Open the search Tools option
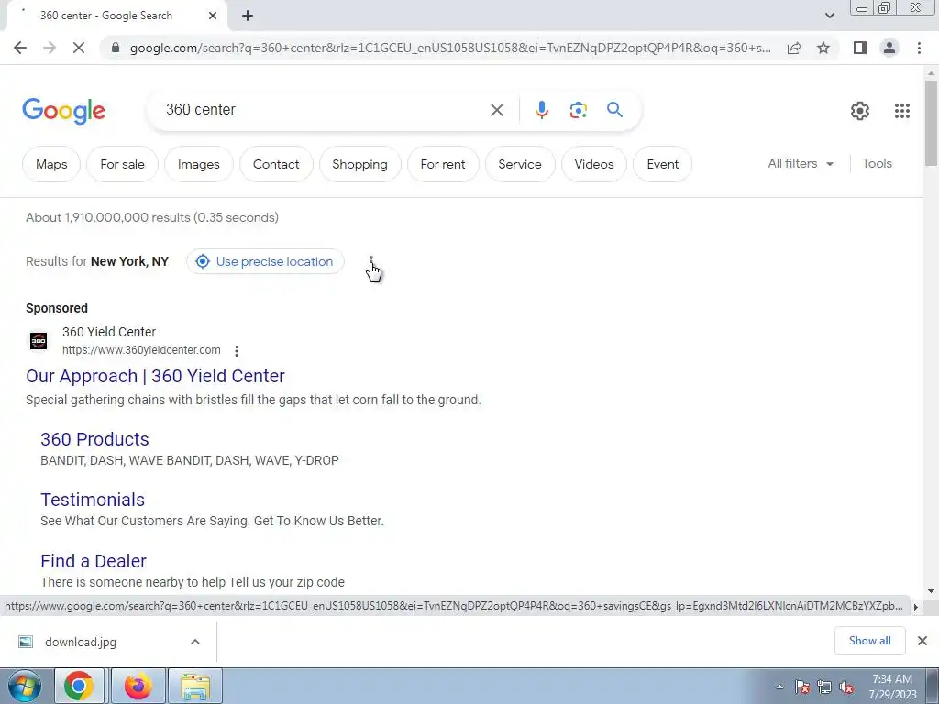 point(877,163)
